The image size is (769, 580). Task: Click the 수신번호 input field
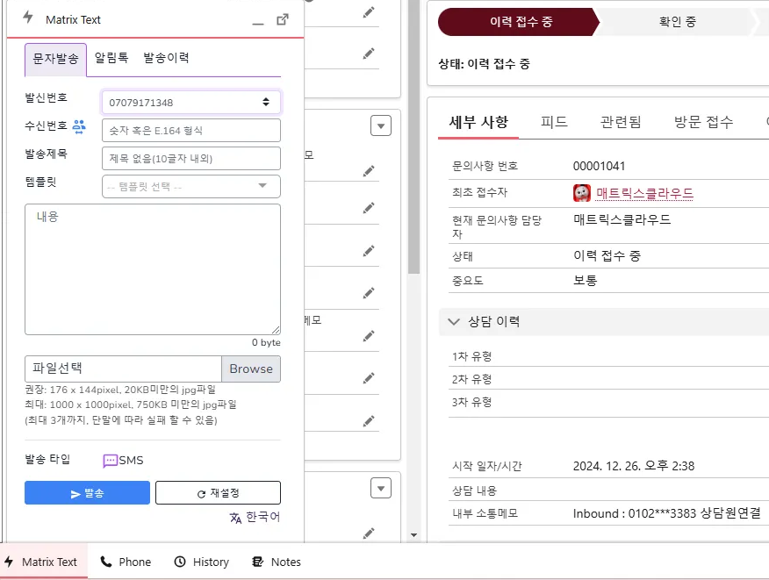tap(191, 131)
